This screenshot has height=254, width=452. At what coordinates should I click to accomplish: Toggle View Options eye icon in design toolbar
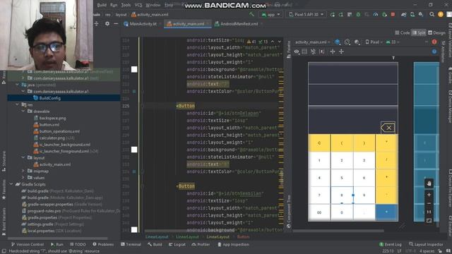(297, 52)
